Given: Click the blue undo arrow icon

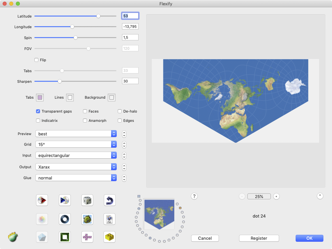Looking at the screenshot, I should 109,200.
